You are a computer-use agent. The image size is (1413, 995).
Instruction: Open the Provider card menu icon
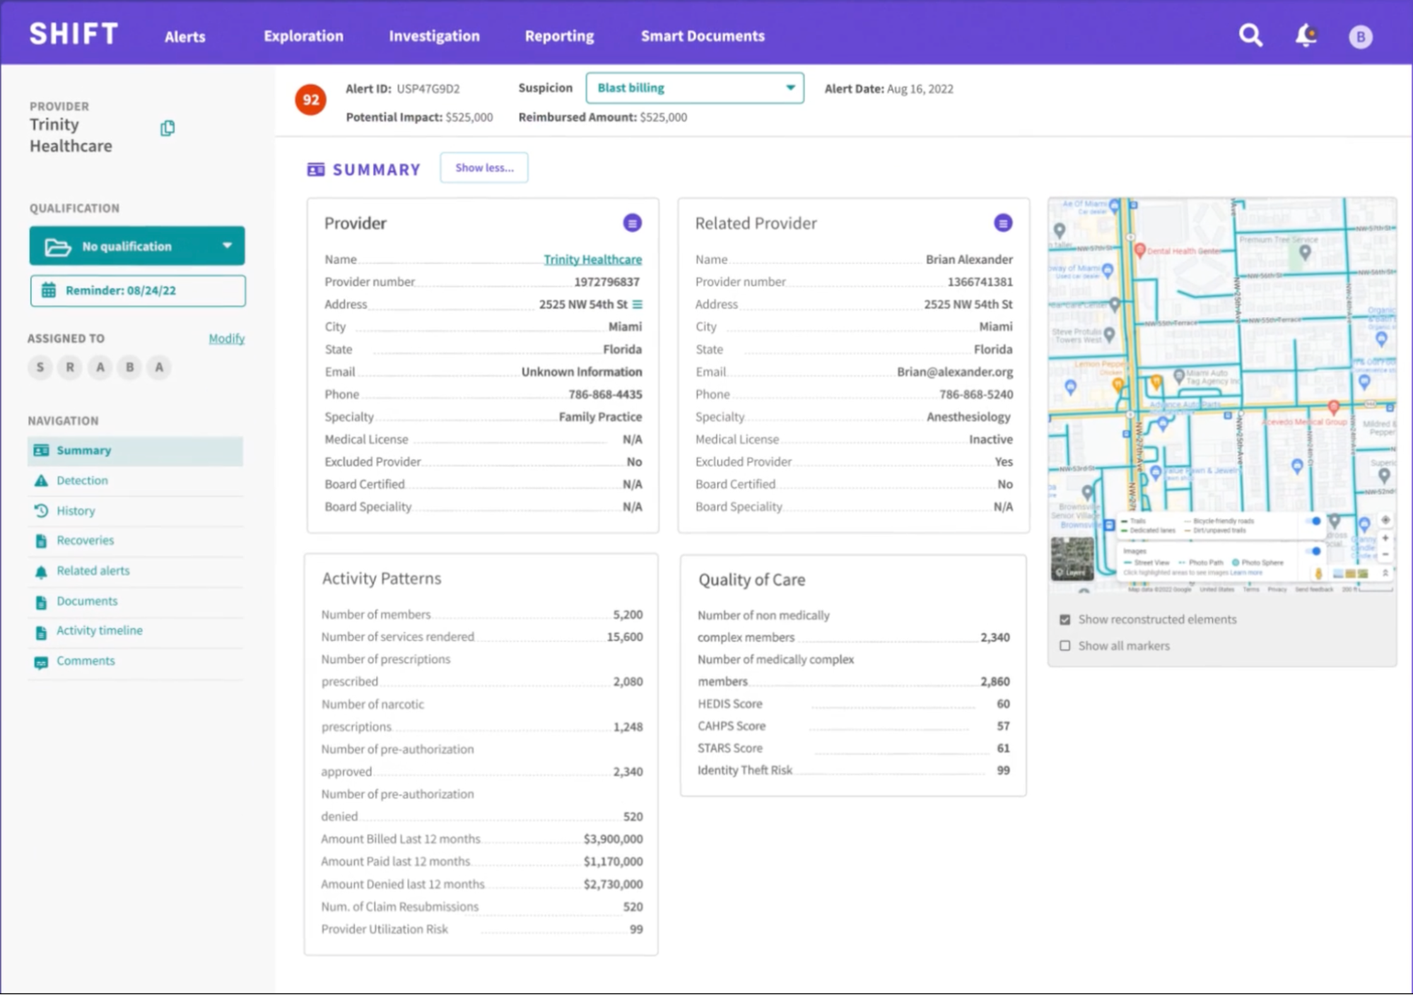[x=632, y=223]
